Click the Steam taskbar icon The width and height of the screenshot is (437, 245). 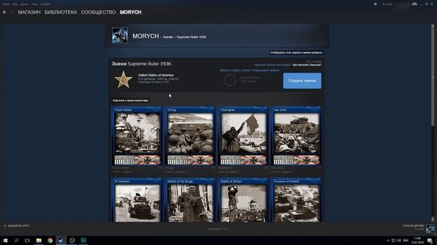(61, 240)
